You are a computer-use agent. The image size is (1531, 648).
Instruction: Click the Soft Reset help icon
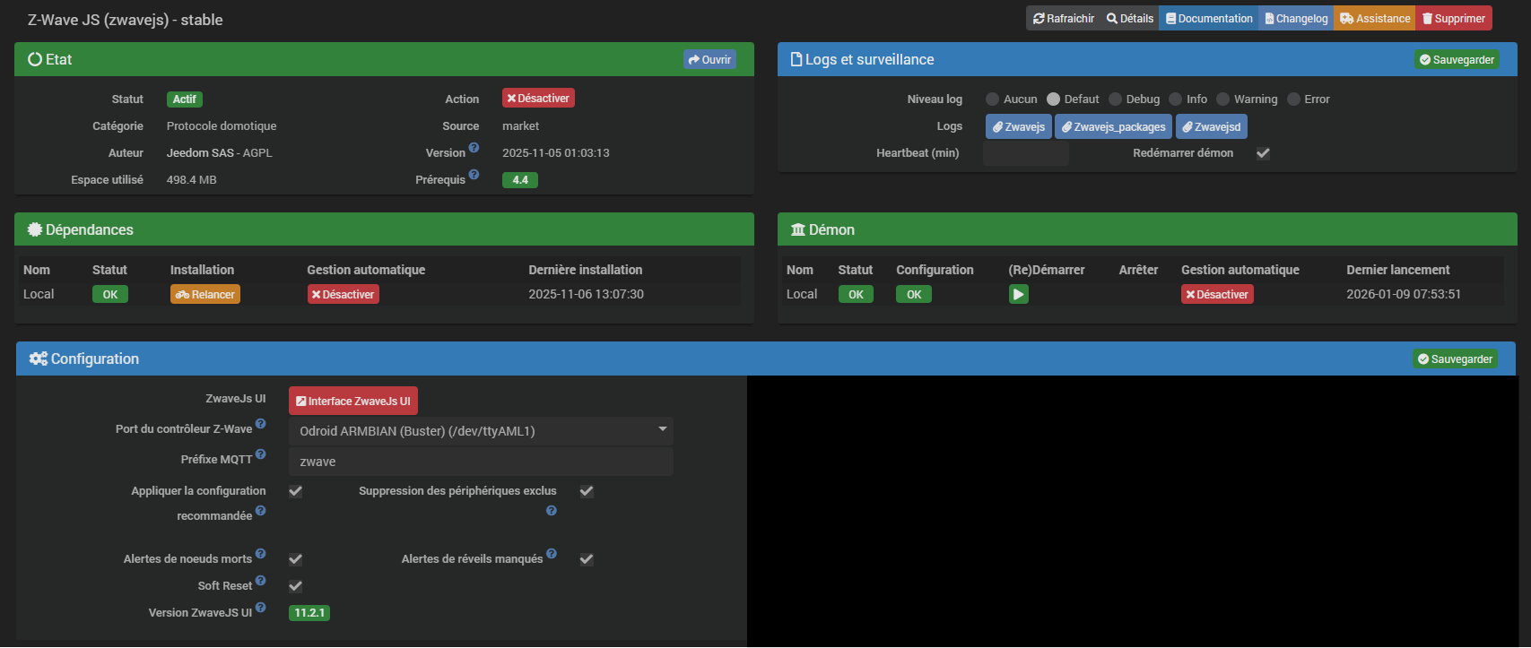260,581
